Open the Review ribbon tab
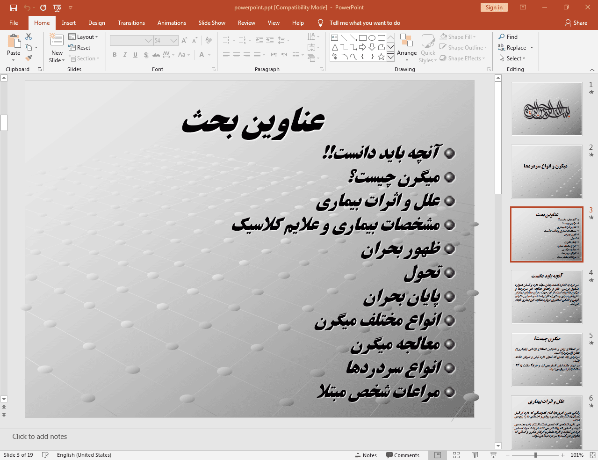 pyautogui.click(x=246, y=22)
